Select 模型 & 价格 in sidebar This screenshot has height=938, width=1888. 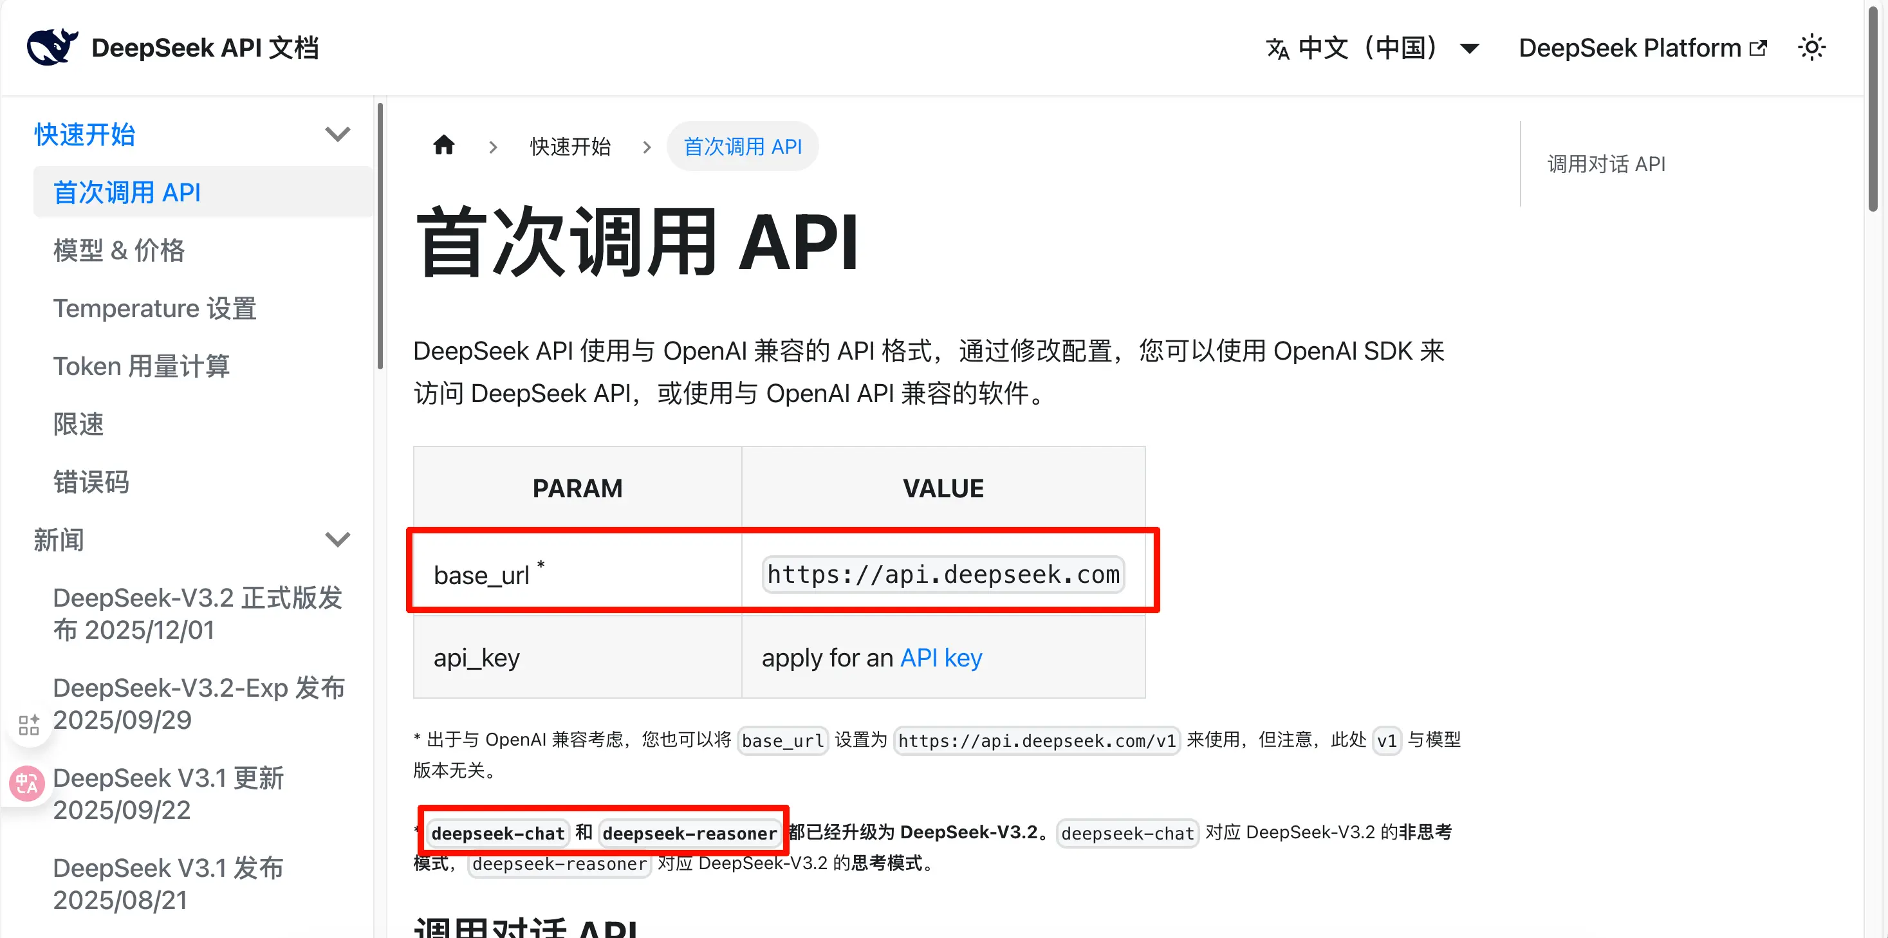119,250
